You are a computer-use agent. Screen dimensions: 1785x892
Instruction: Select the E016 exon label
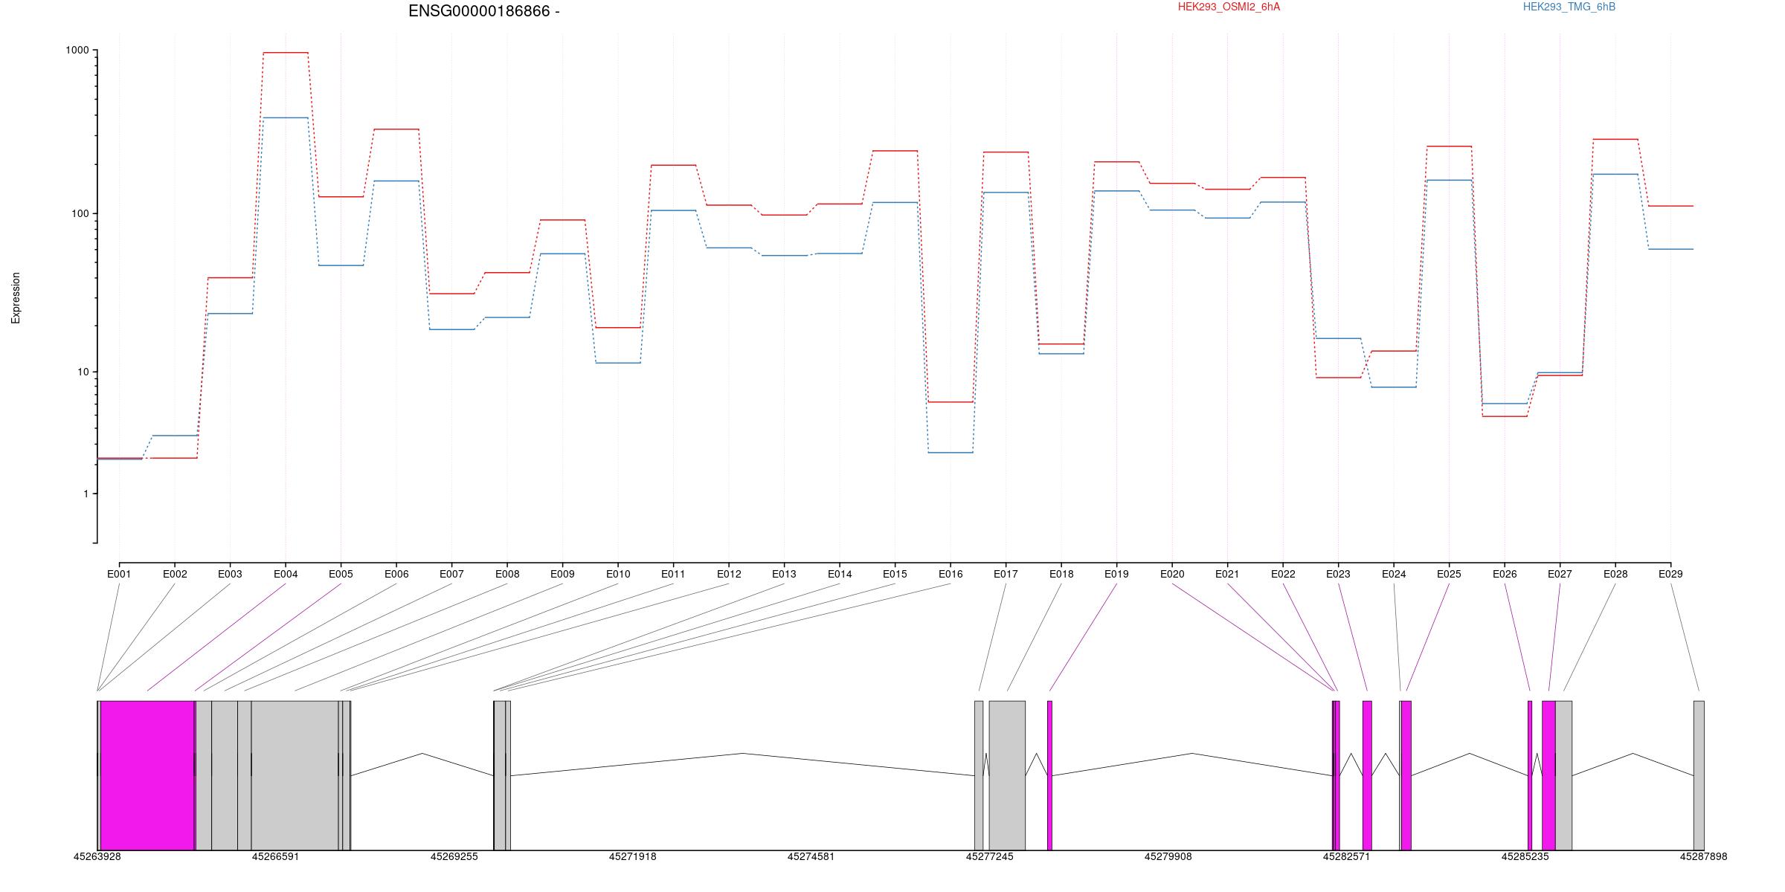tap(951, 574)
